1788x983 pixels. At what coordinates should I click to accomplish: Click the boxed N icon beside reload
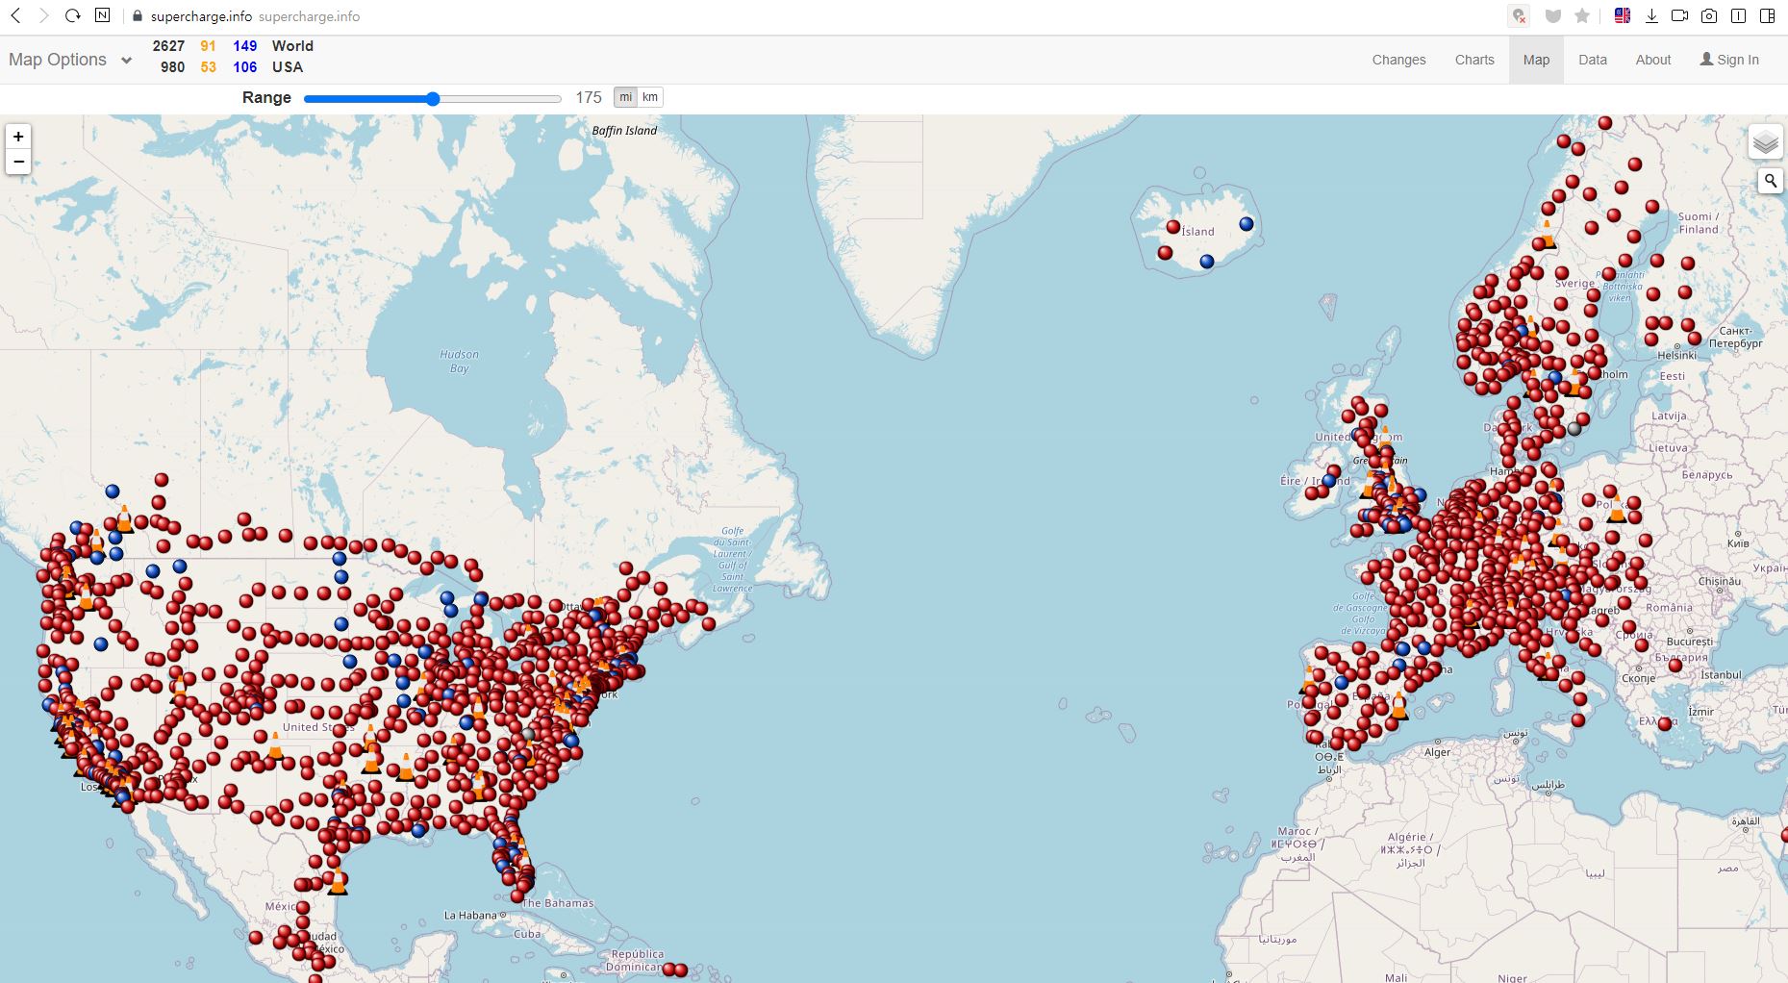[x=102, y=15]
